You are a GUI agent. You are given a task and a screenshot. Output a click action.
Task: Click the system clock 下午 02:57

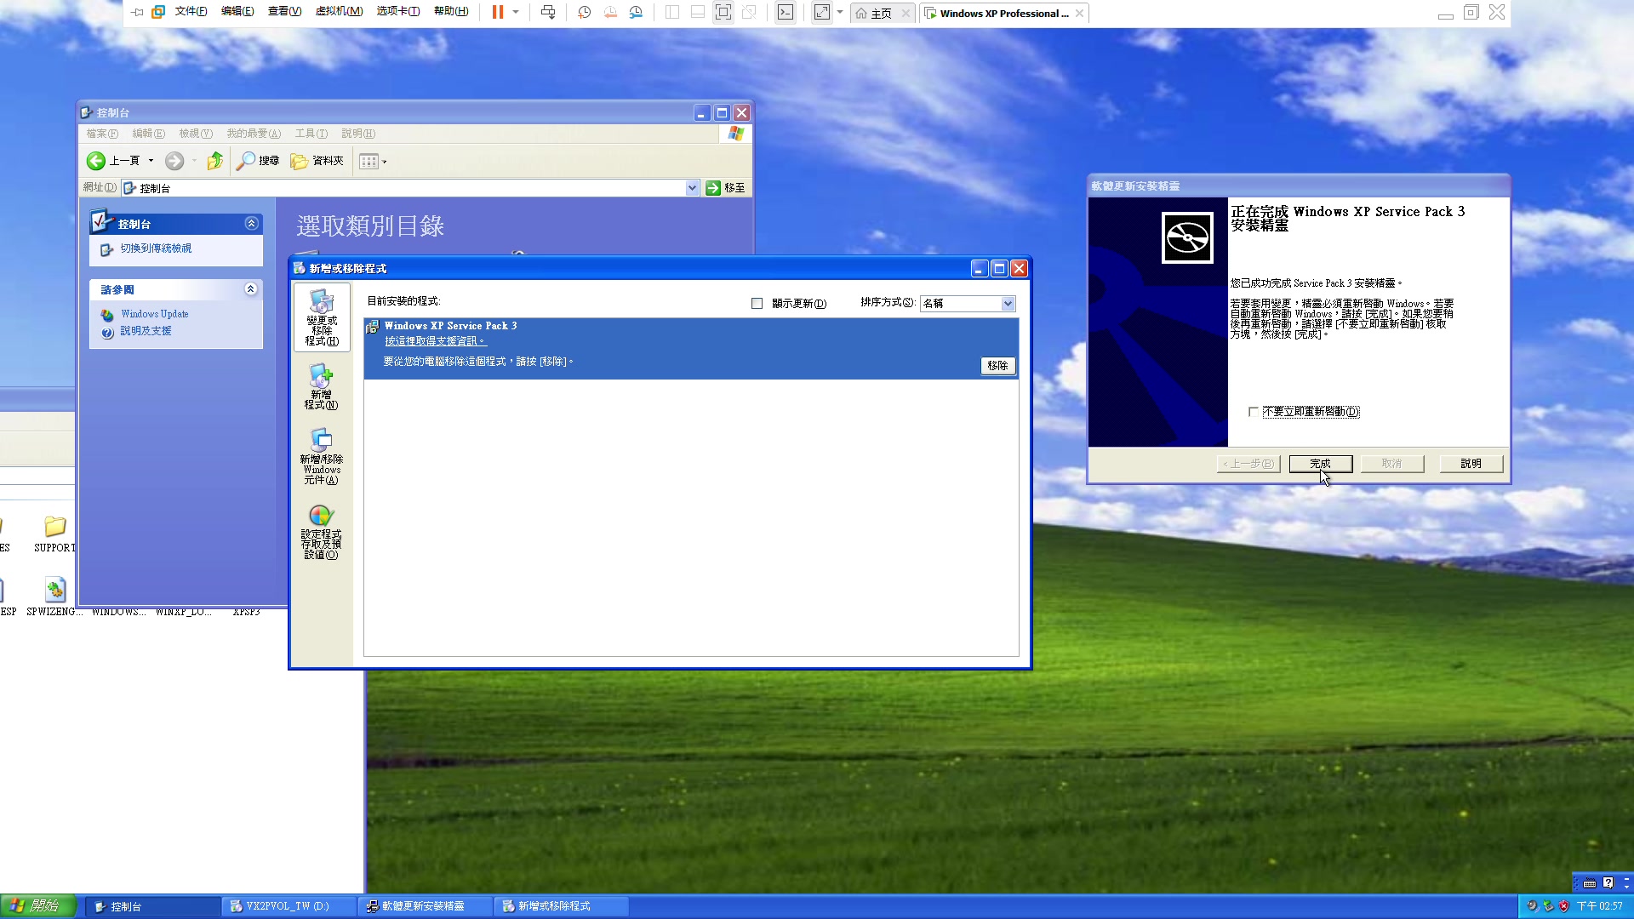[x=1600, y=906]
